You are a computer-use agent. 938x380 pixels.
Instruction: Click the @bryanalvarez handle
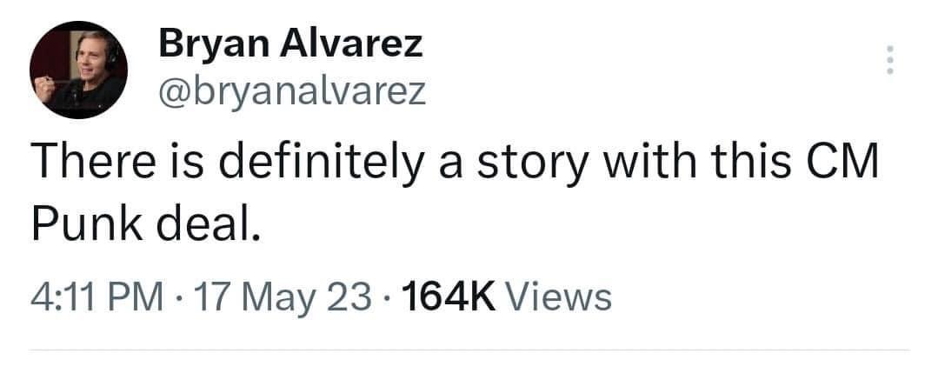point(292,90)
